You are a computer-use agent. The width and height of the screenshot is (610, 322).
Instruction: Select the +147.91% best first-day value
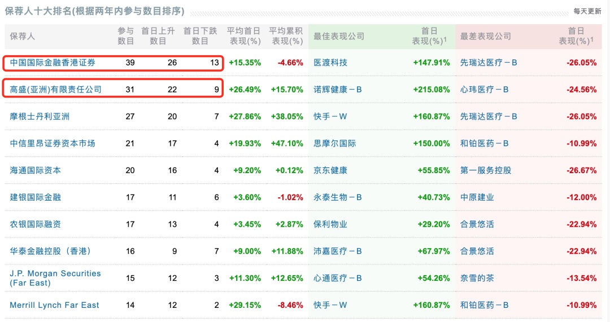click(432, 63)
